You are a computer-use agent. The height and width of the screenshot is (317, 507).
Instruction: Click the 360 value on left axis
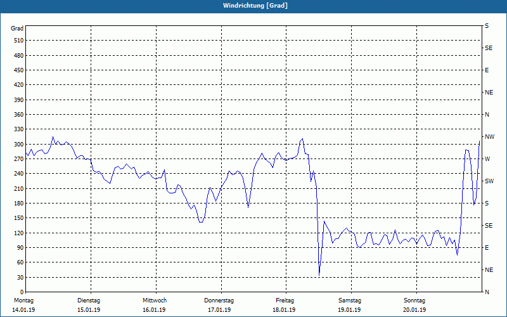coord(18,115)
